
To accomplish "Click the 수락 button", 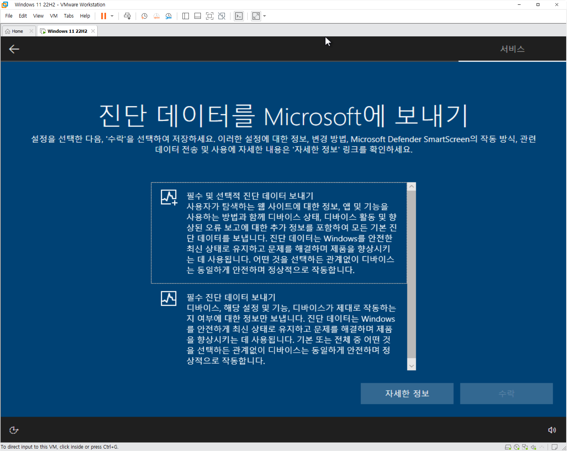I will 506,393.
